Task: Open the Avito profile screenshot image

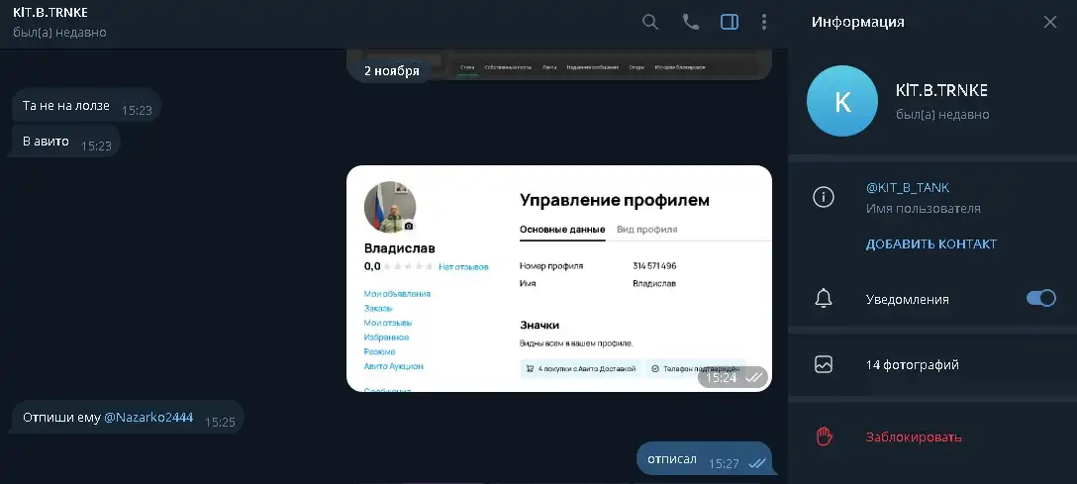Action: pyautogui.click(x=559, y=279)
